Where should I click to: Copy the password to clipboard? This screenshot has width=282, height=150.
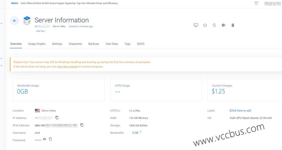coord(50,139)
